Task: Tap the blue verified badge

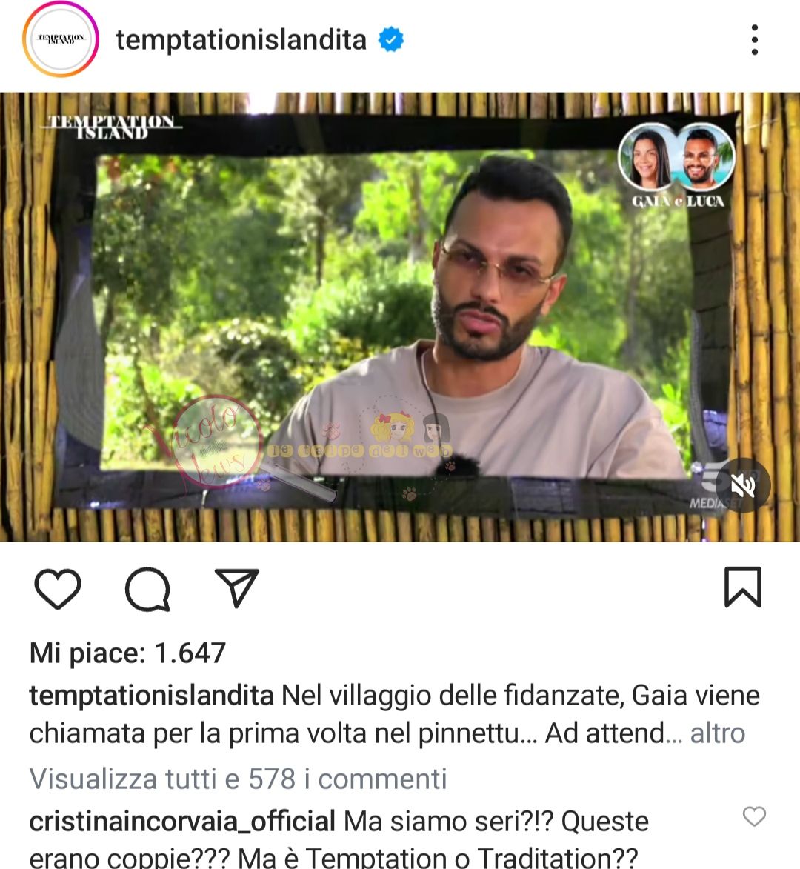Action: point(391,40)
